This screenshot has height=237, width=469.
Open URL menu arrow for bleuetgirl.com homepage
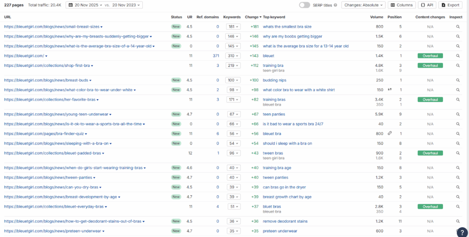(x=46, y=56)
